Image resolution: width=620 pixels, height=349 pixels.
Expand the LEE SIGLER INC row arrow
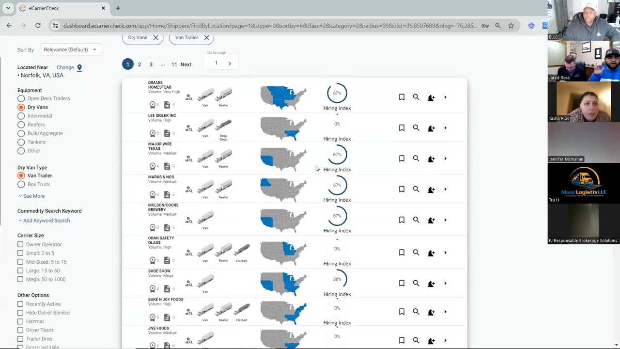(445, 128)
